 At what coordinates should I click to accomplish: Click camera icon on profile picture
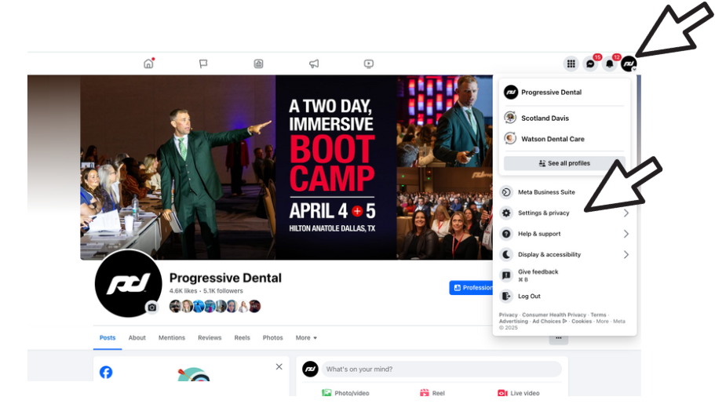(x=151, y=308)
